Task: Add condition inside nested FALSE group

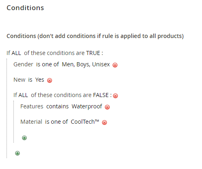Action: point(24,138)
